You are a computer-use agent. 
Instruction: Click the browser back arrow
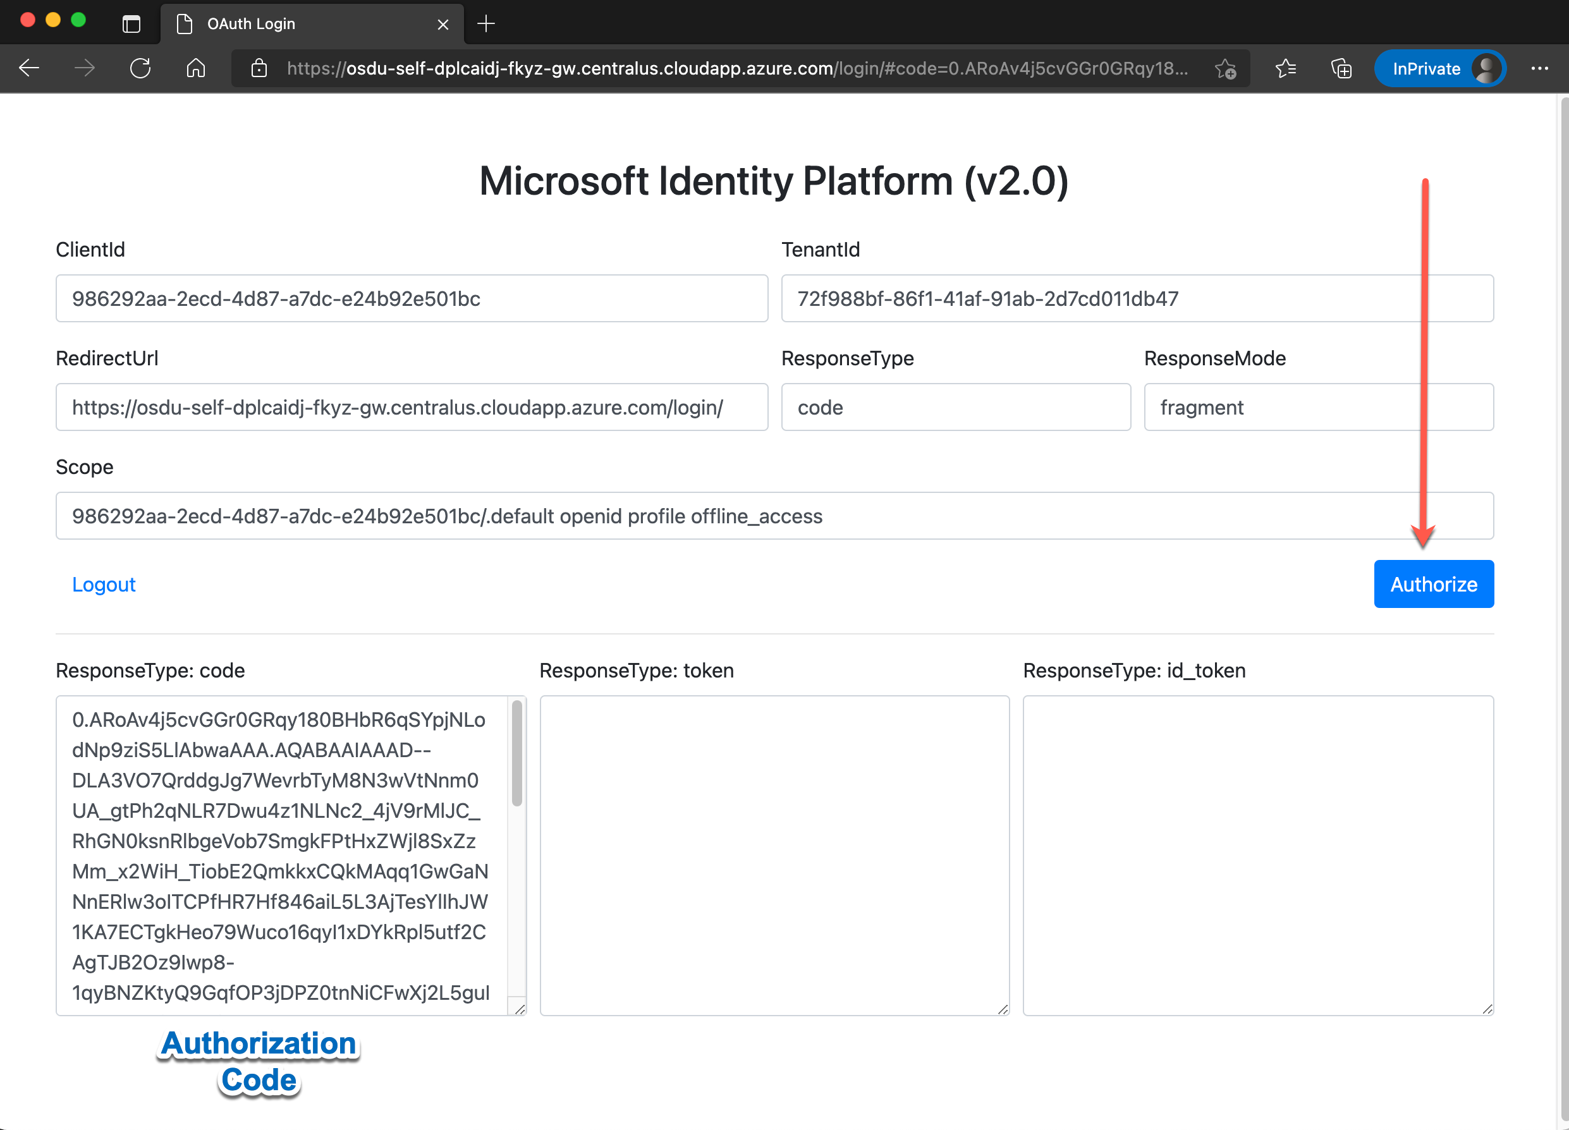coord(29,68)
